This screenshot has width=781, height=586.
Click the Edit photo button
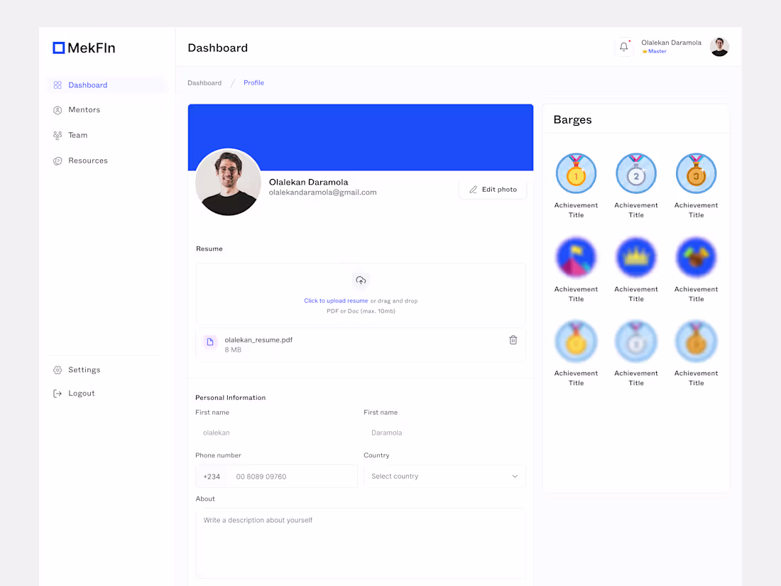492,189
